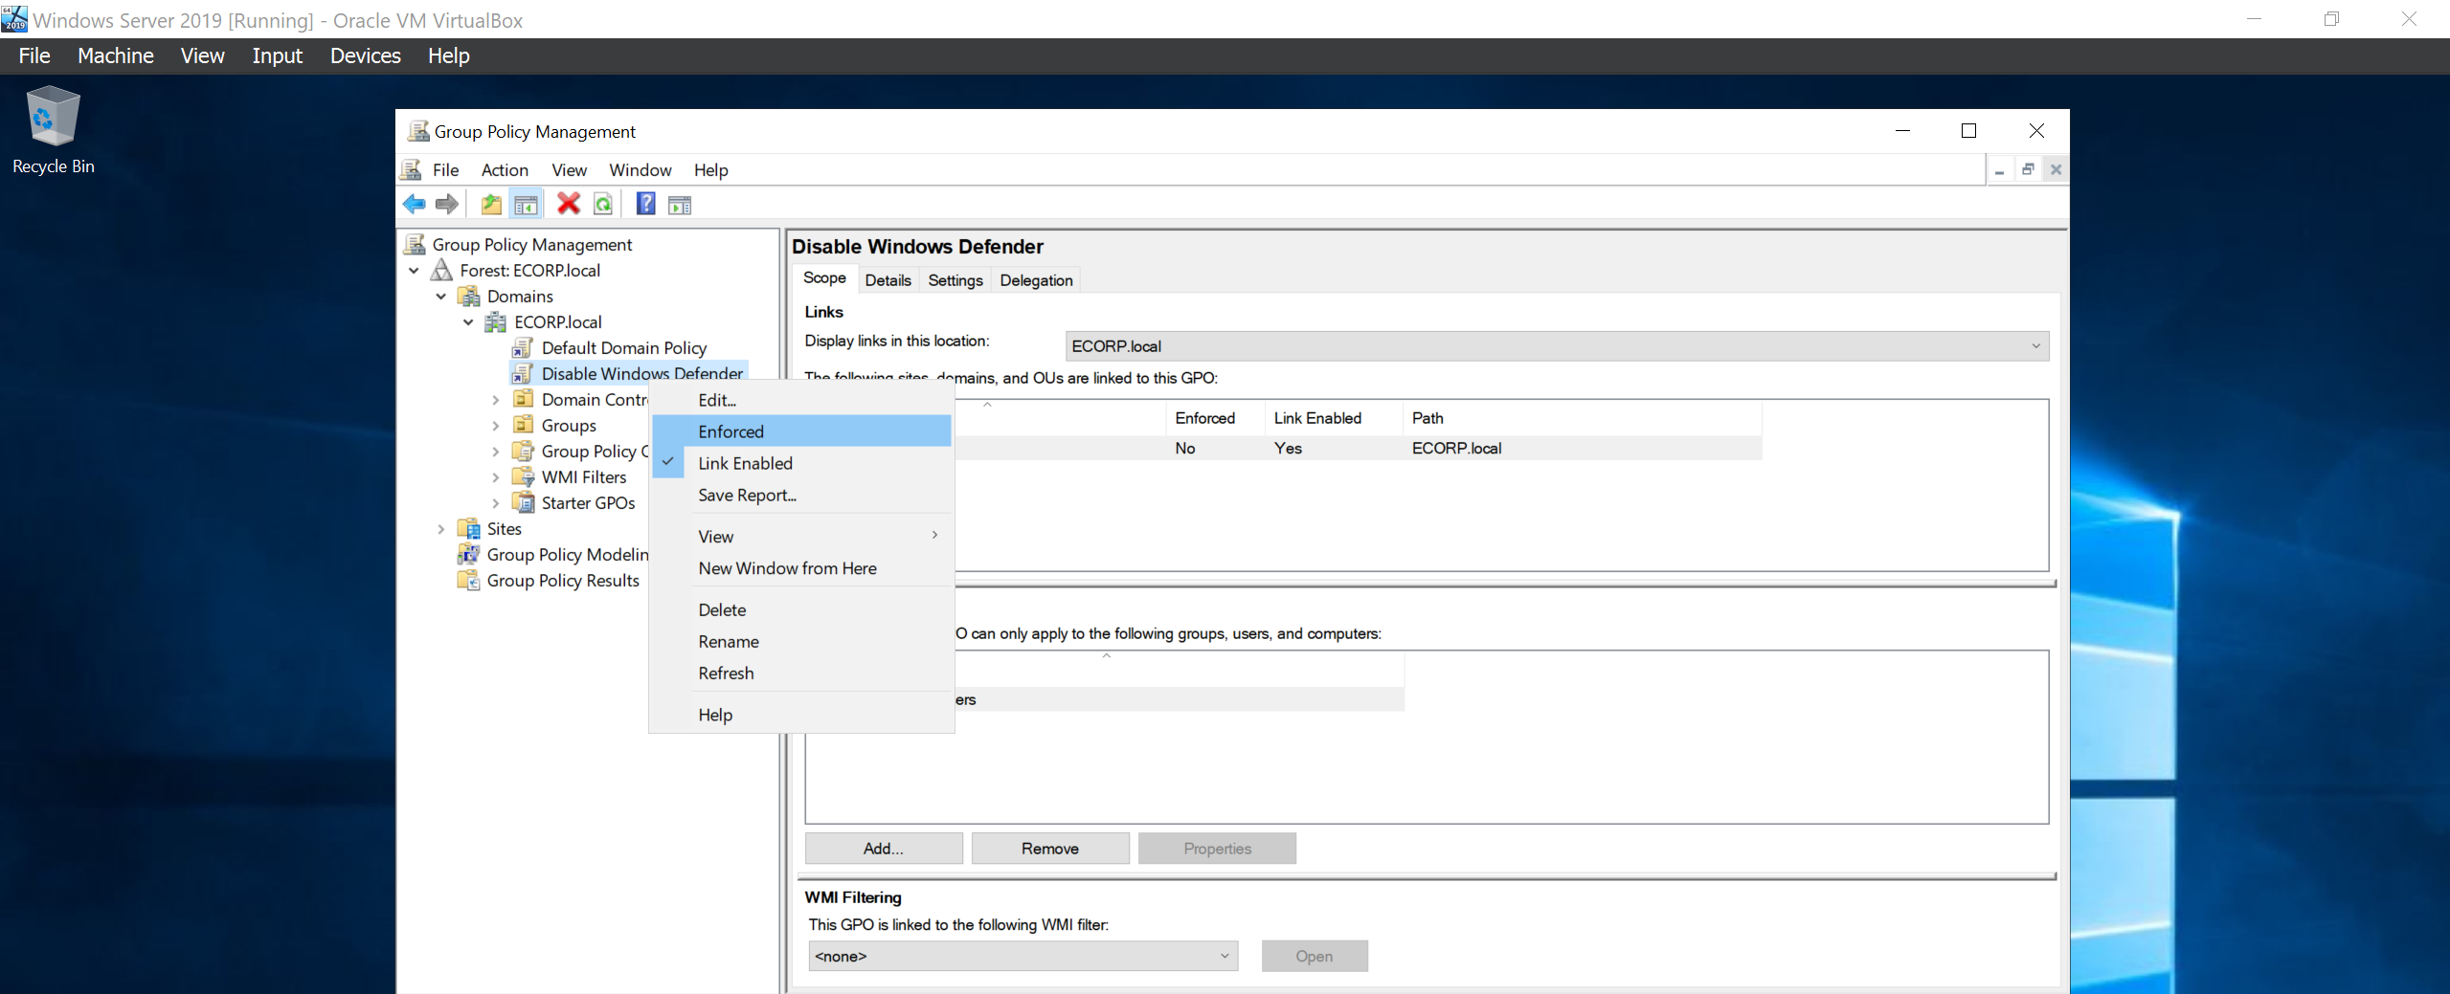Collapse the Forest: ECORP.local node
The image size is (2450, 994).
pos(415,270)
